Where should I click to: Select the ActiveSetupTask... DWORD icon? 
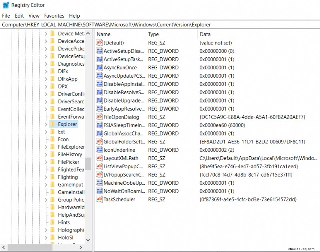(99, 59)
